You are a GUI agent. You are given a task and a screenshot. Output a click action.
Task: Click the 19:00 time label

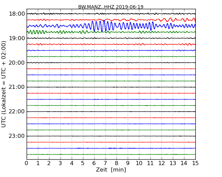pos(17,38)
